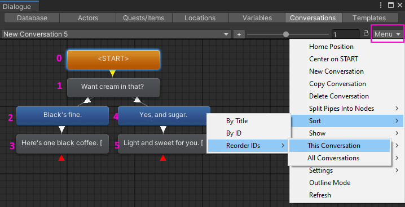The image size is (405, 207).
Task: Select Outline Mode
Action: pos(346,183)
